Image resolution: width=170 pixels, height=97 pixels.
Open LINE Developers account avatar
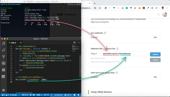[x=165, y=15]
